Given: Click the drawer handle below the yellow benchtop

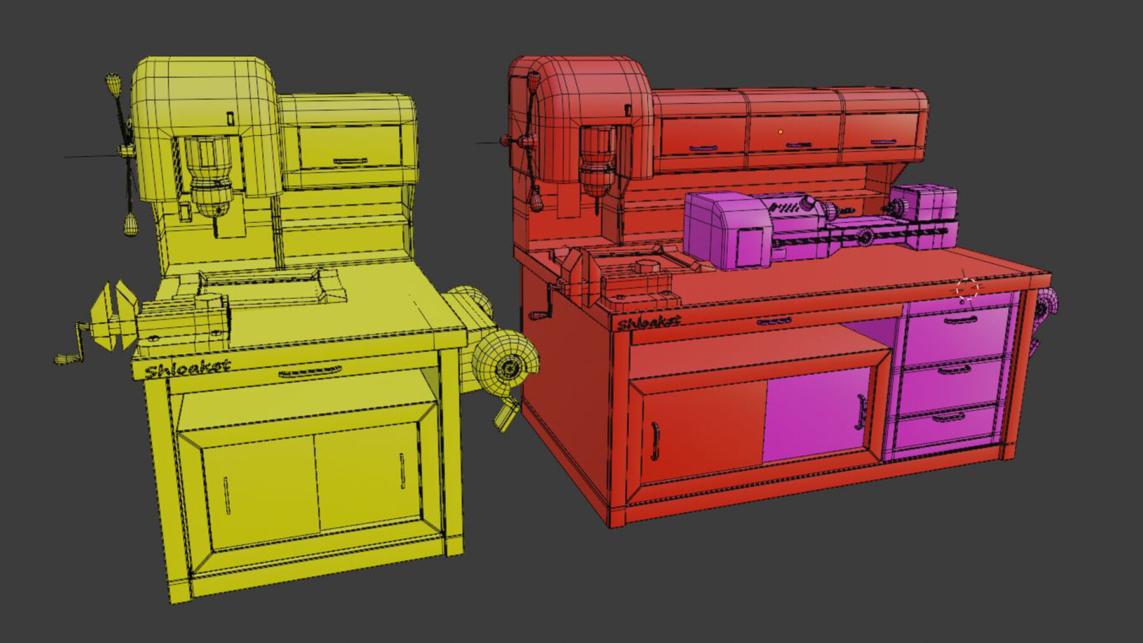Looking at the screenshot, I should (311, 371).
